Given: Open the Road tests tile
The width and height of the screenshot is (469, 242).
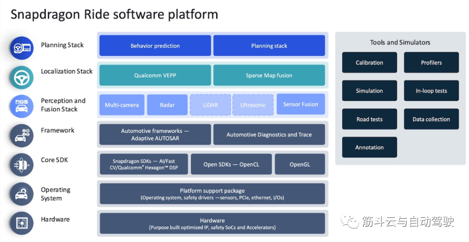Looking at the screenshot, I should pos(370,119).
